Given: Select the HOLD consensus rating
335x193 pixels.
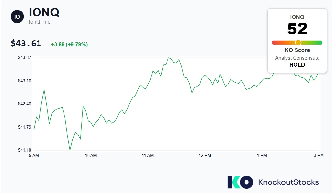Looking at the screenshot, I should [297, 65].
